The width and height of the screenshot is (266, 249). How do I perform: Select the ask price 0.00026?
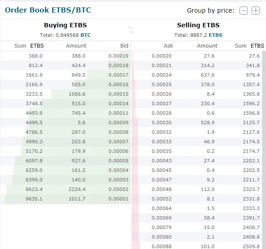click(x=161, y=94)
